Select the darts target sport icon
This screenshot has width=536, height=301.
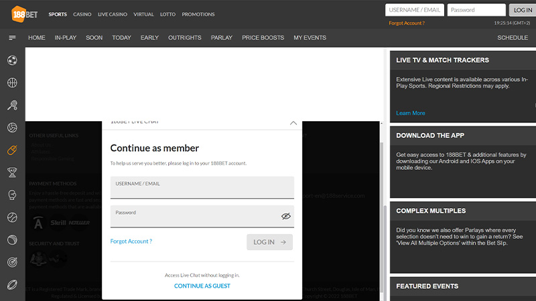(x=12, y=262)
